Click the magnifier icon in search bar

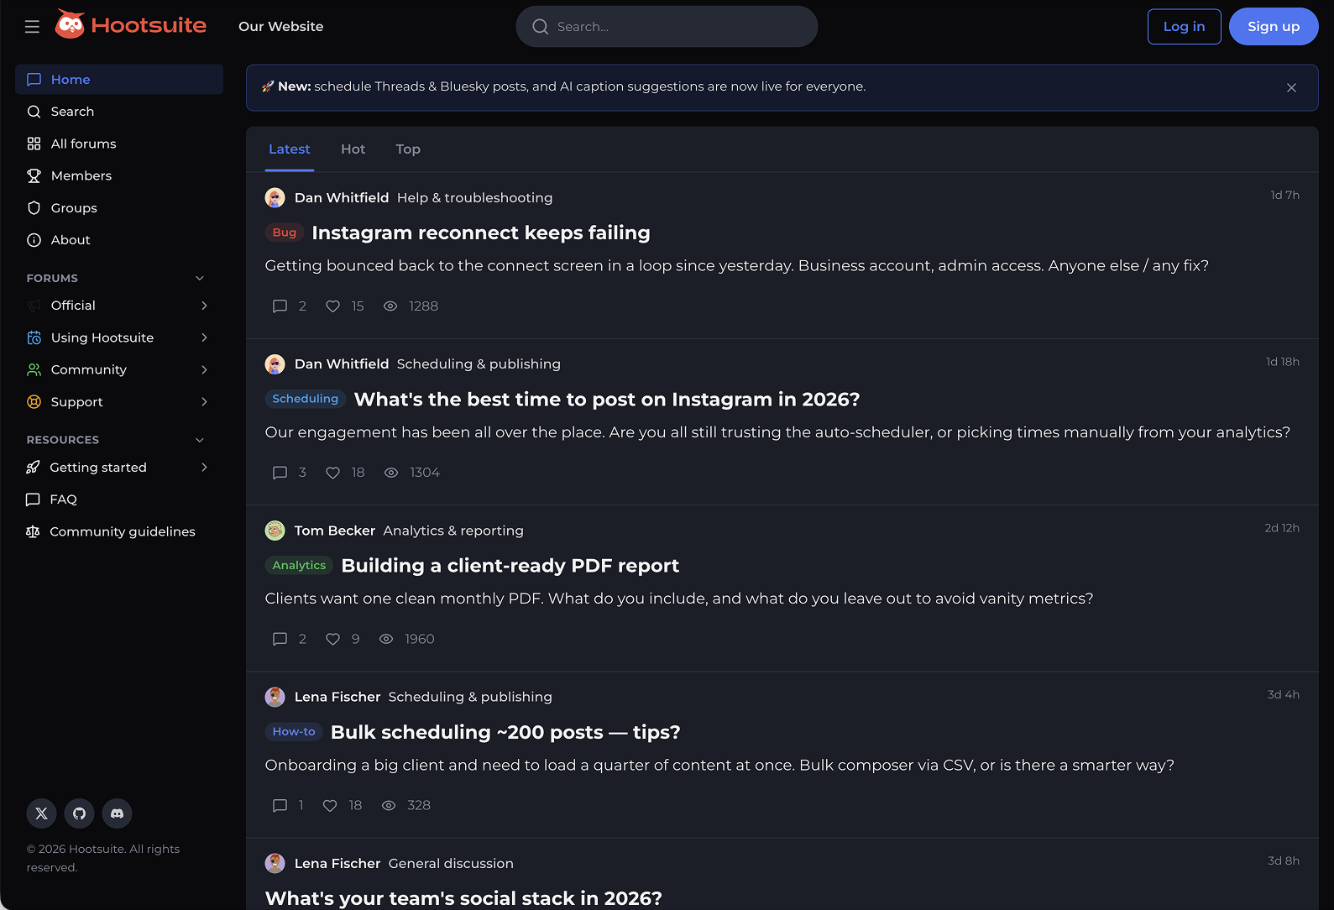pos(541,27)
